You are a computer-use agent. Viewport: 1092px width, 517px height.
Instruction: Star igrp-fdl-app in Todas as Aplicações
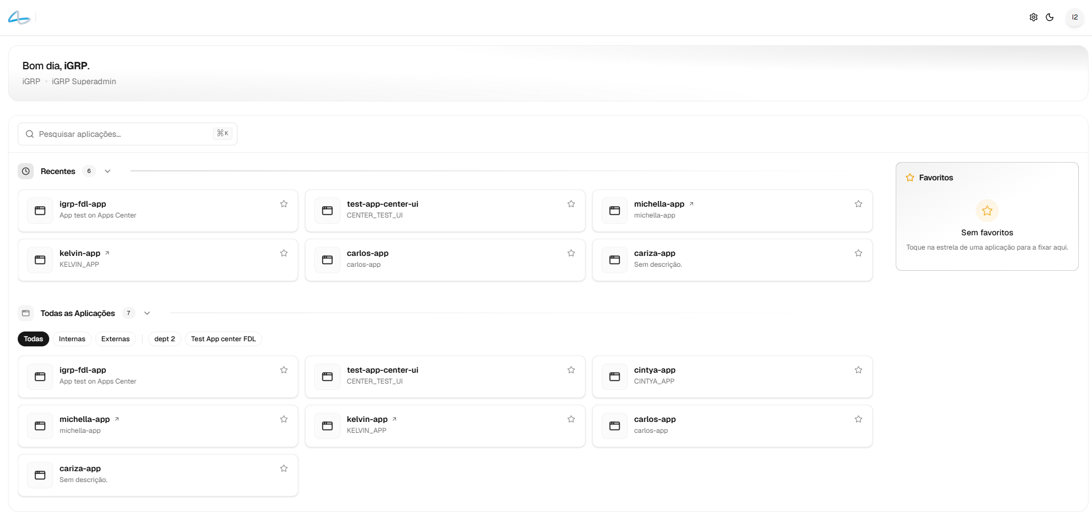[x=284, y=370]
